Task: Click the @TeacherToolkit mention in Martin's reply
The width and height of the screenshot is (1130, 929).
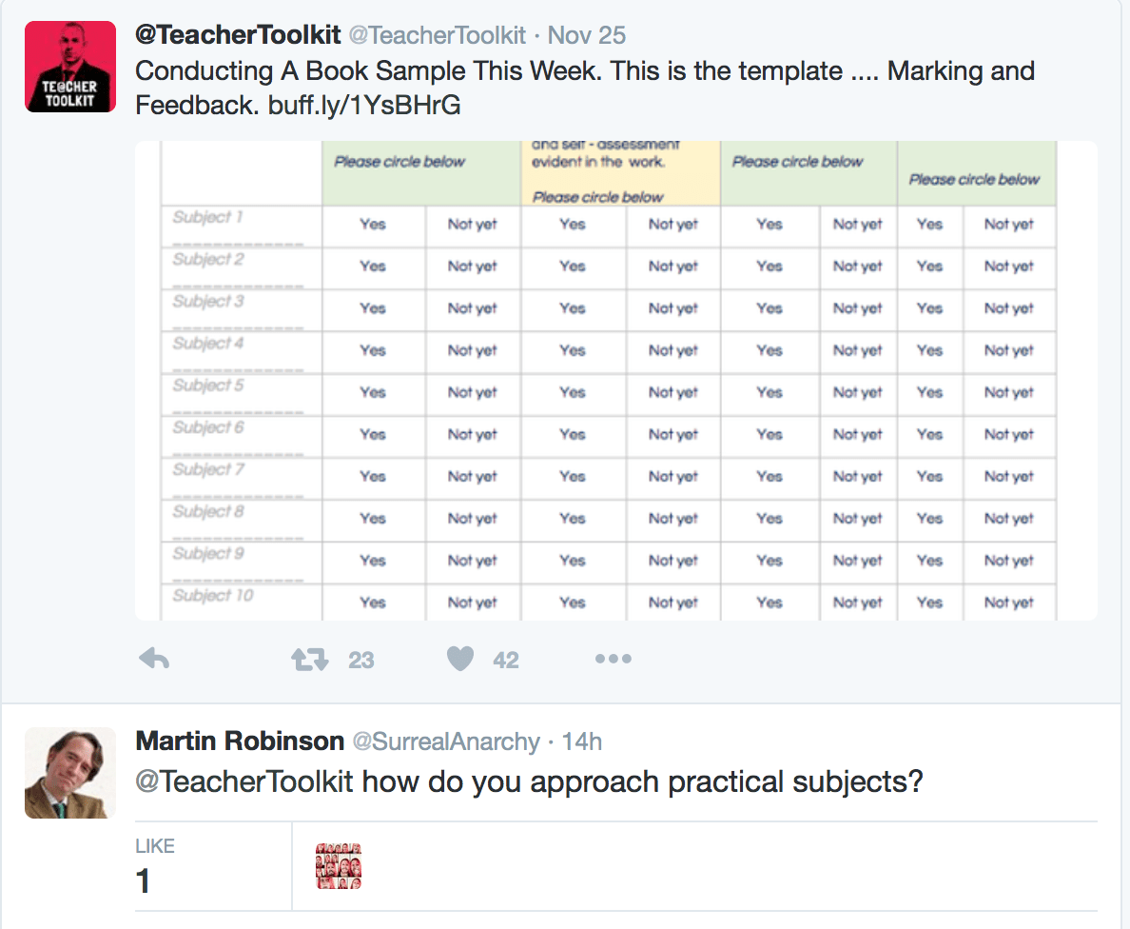Action: (240, 781)
